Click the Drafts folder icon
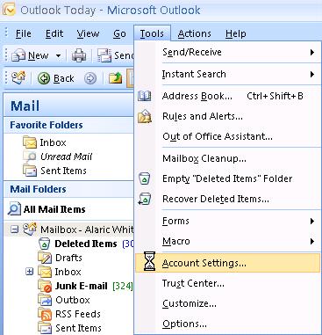322x335 pixels. 45,258
